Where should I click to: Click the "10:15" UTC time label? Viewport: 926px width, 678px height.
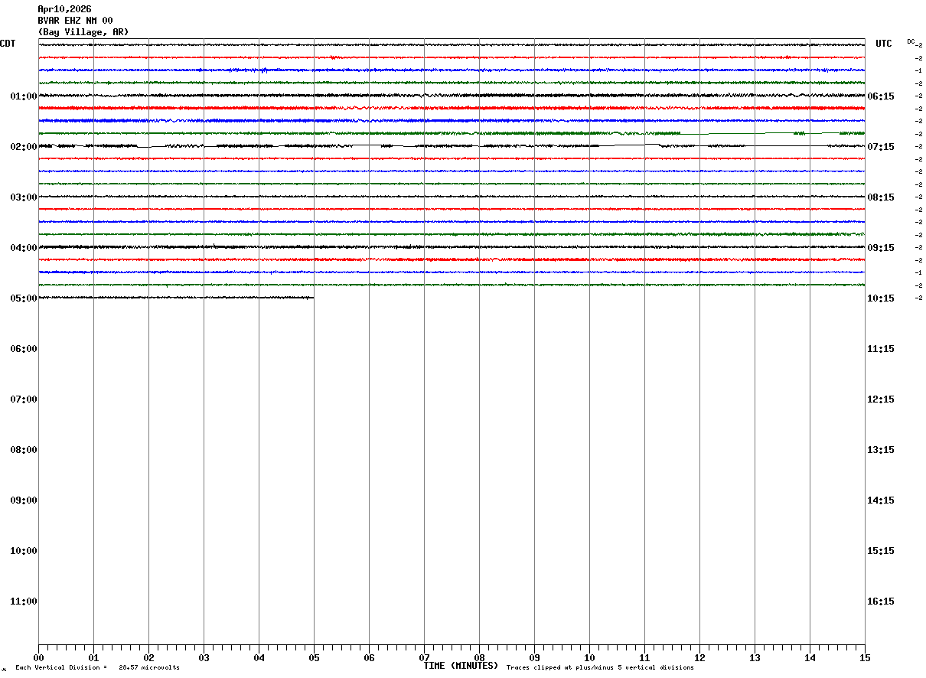tap(882, 298)
